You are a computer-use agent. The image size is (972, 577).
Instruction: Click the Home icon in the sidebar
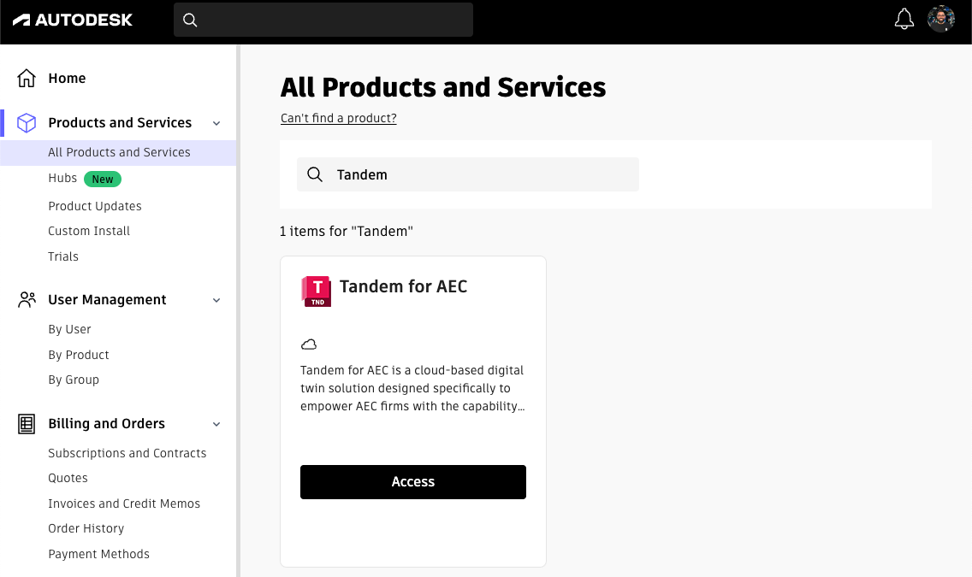pos(27,77)
